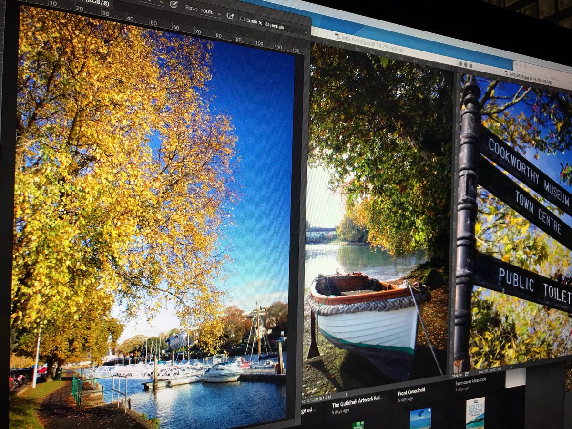Click the South Devon cover thumbnail

click(x=475, y=413)
